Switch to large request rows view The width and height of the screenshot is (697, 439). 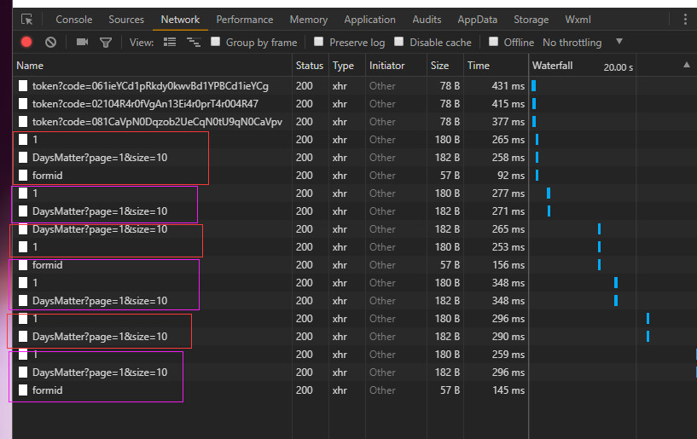coord(170,42)
